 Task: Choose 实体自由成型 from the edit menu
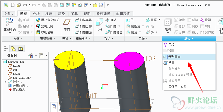click(189, 86)
